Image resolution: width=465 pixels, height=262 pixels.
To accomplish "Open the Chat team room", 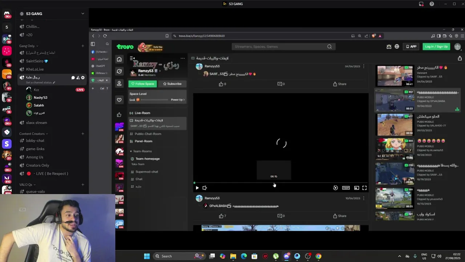I will (139, 179).
